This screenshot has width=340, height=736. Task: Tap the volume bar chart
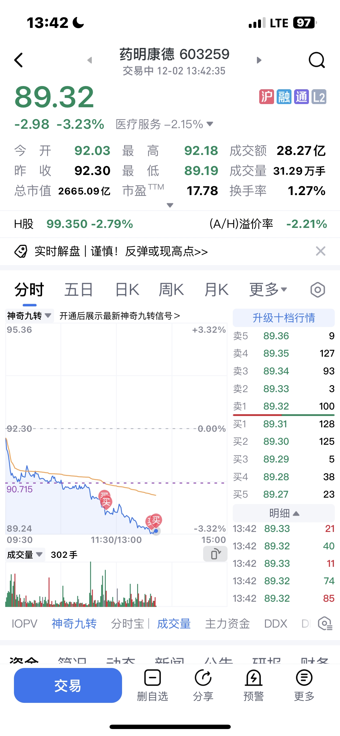(x=116, y=584)
